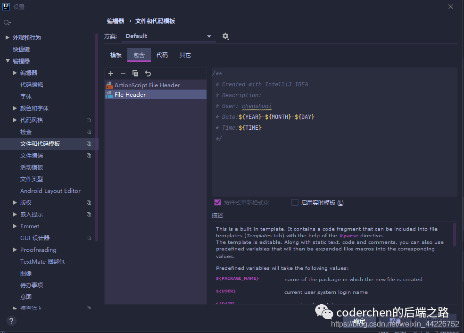Open 代码编辑 settings page
Screen dimensions: 464x333
click(32, 84)
